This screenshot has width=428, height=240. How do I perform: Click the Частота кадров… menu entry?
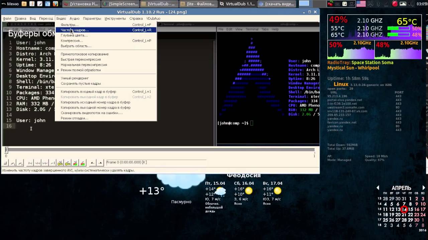click(x=106, y=30)
